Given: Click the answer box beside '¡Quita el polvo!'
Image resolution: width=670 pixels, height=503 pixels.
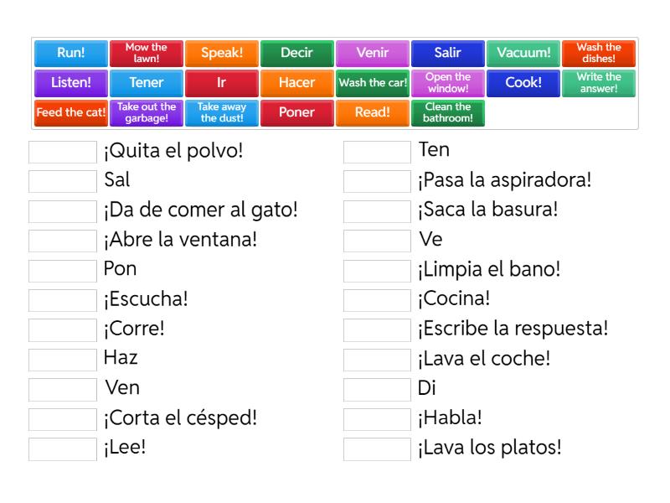Looking at the screenshot, I should click(63, 152).
